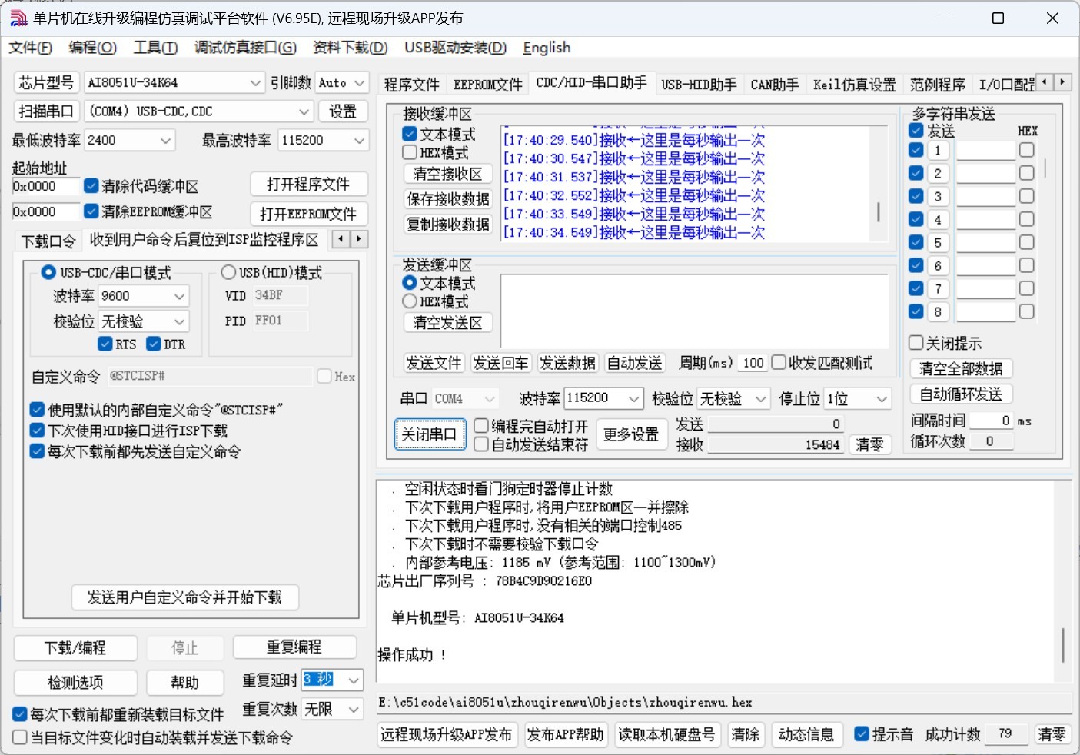Check 自动发送结束符 option
1080x755 pixels.
point(481,444)
